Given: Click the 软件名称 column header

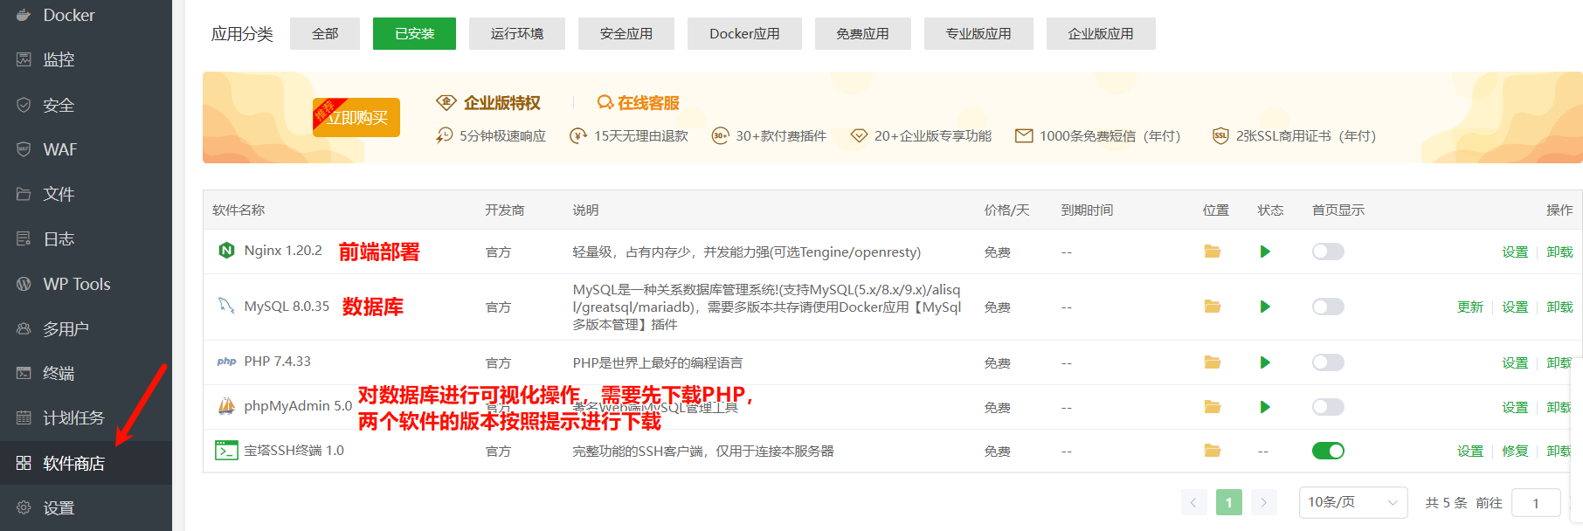Looking at the screenshot, I should coord(238,210).
